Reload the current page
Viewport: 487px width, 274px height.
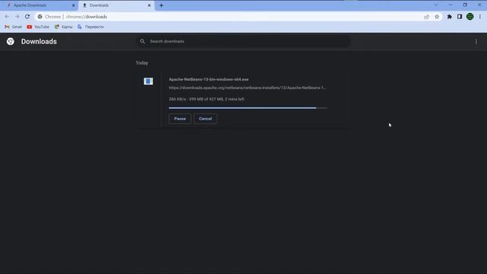[x=27, y=17]
